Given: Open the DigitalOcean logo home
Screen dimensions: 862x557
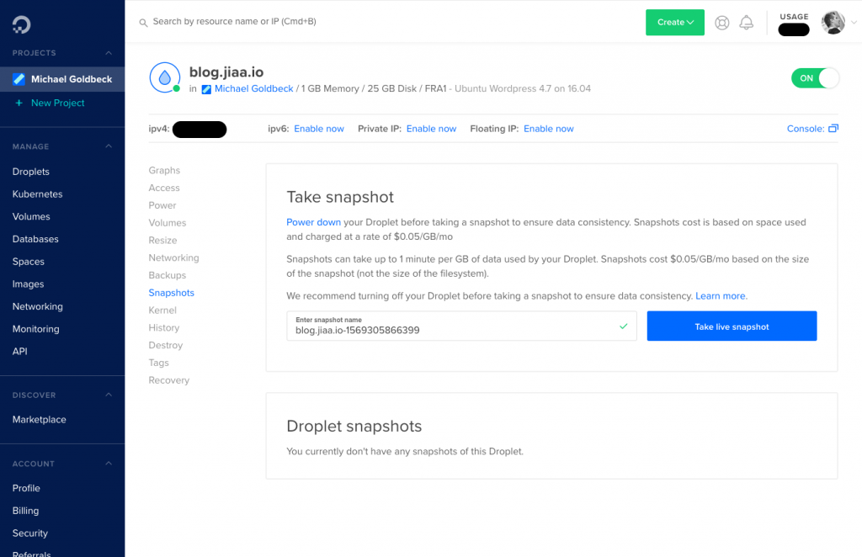Looking at the screenshot, I should [21, 24].
